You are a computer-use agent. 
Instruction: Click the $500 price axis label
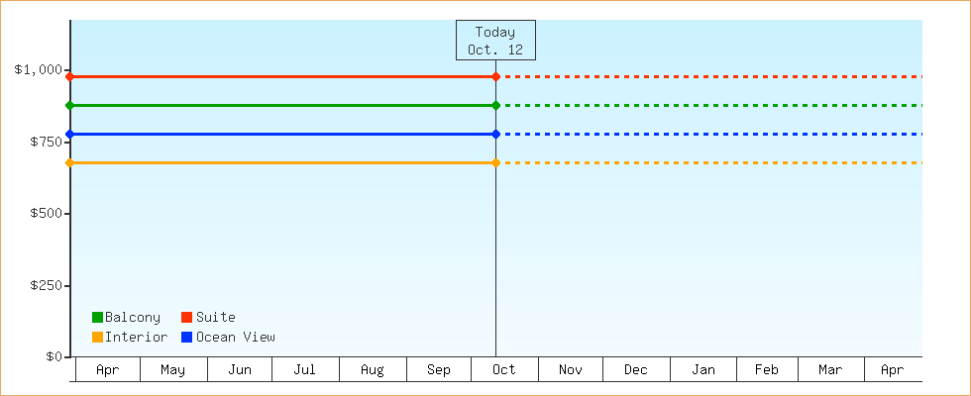[x=46, y=214]
